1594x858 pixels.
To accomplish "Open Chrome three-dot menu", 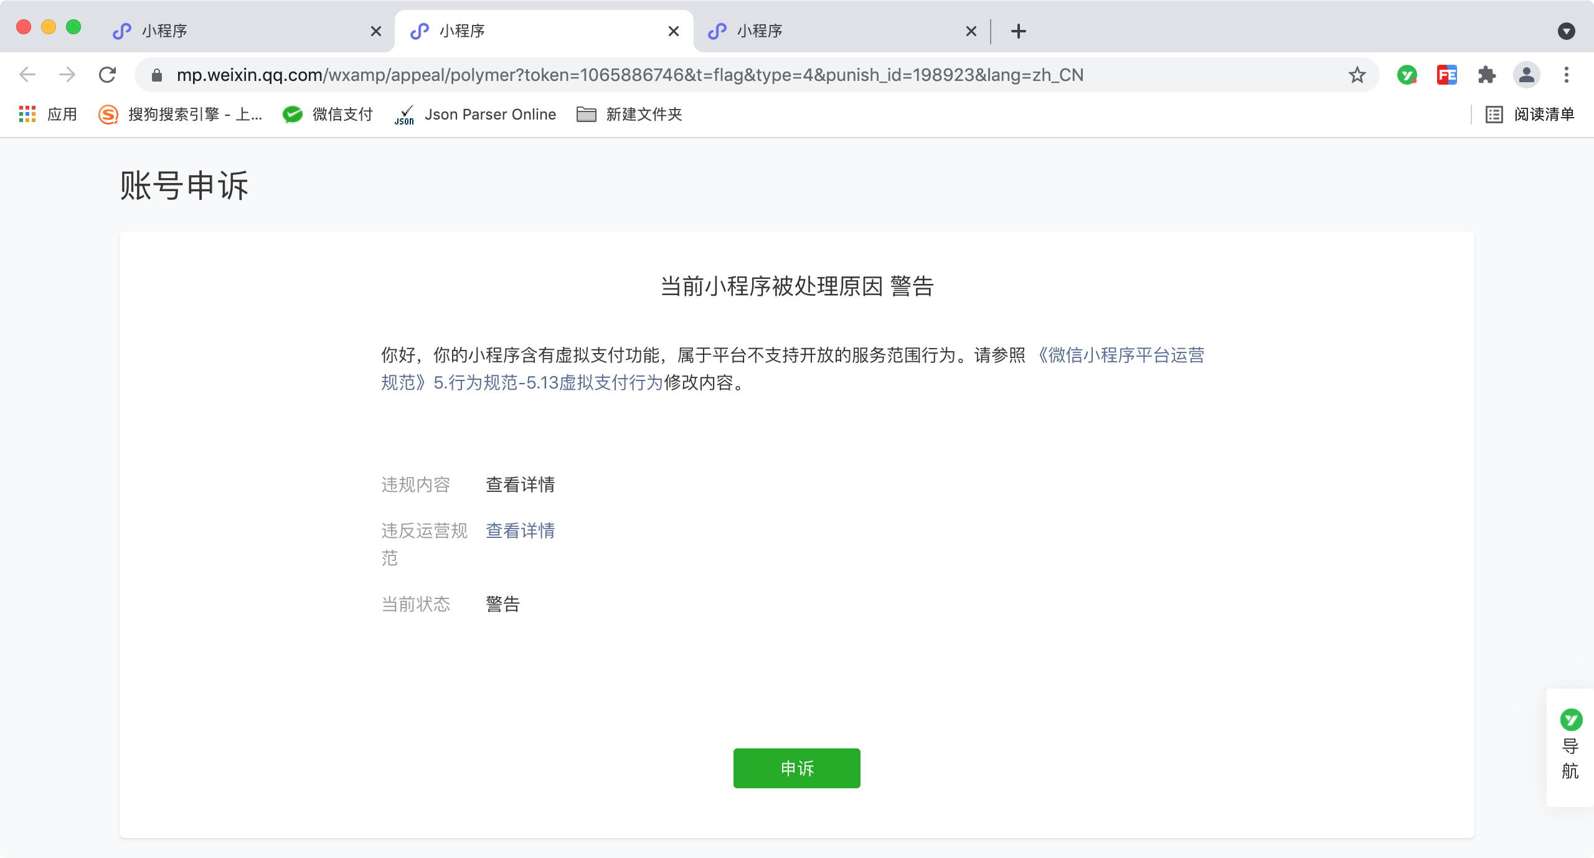I will [1567, 75].
